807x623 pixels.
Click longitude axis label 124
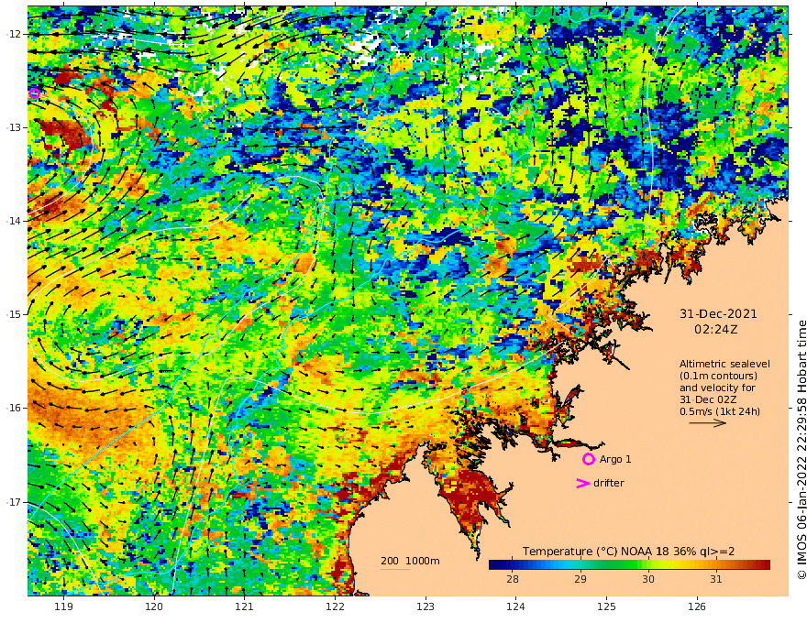coord(515,607)
